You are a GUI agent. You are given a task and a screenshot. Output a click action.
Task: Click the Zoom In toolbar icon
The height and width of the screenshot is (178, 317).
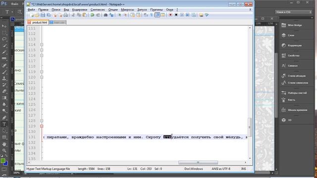coord(119,15)
